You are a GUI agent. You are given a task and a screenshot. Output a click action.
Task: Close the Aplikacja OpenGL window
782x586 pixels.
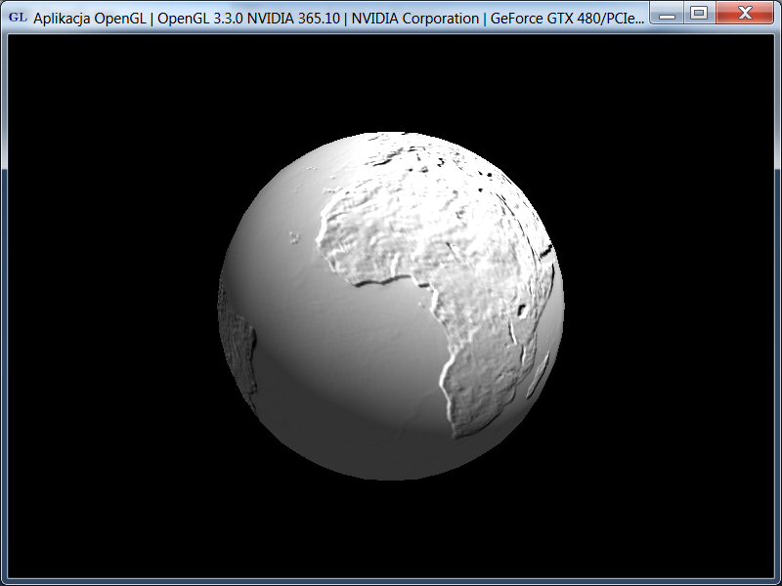(744, 13)
